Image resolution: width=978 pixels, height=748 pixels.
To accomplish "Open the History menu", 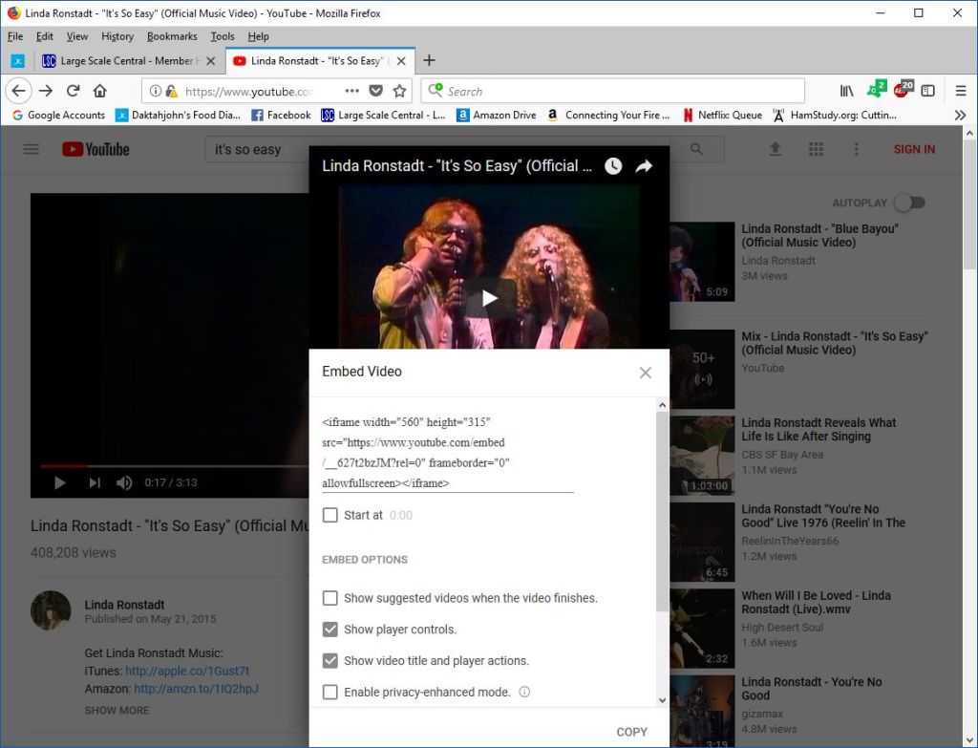I will [117, 36].
